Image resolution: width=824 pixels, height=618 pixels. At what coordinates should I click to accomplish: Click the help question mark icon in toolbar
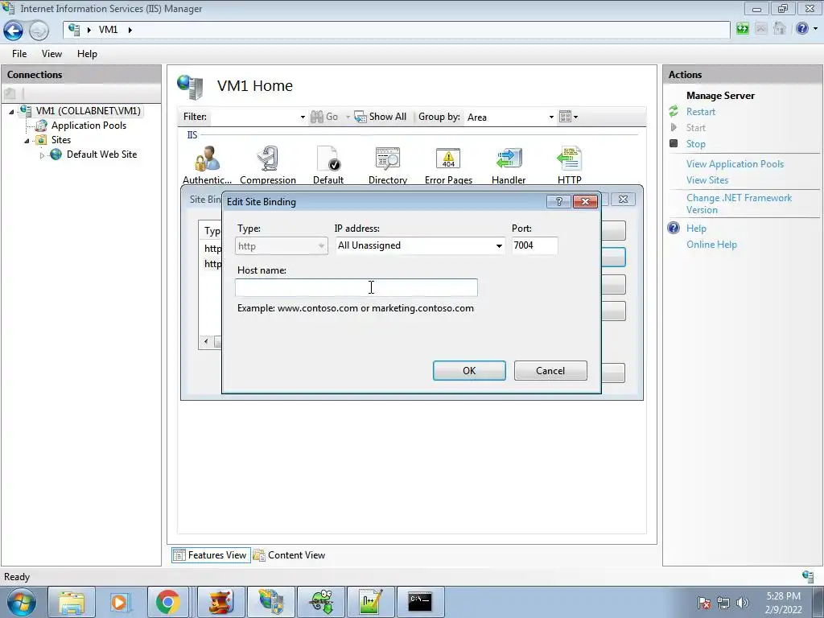(802, 28)
